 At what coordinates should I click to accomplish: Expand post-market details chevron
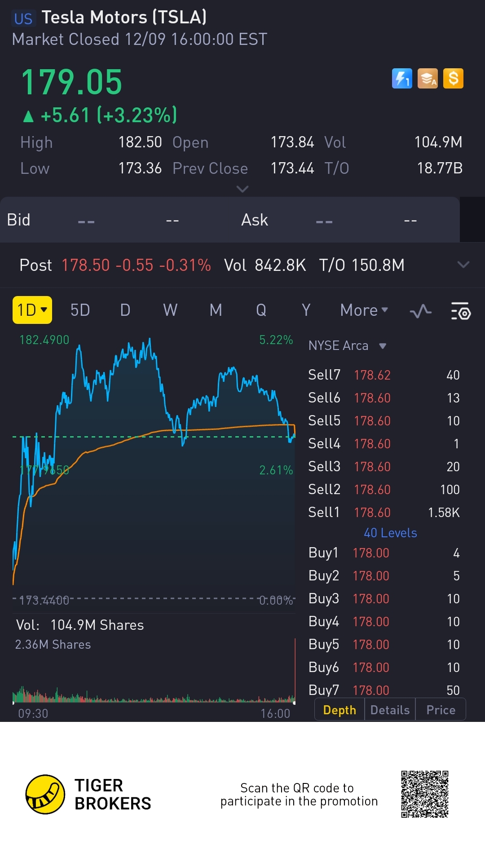point(463,265)
